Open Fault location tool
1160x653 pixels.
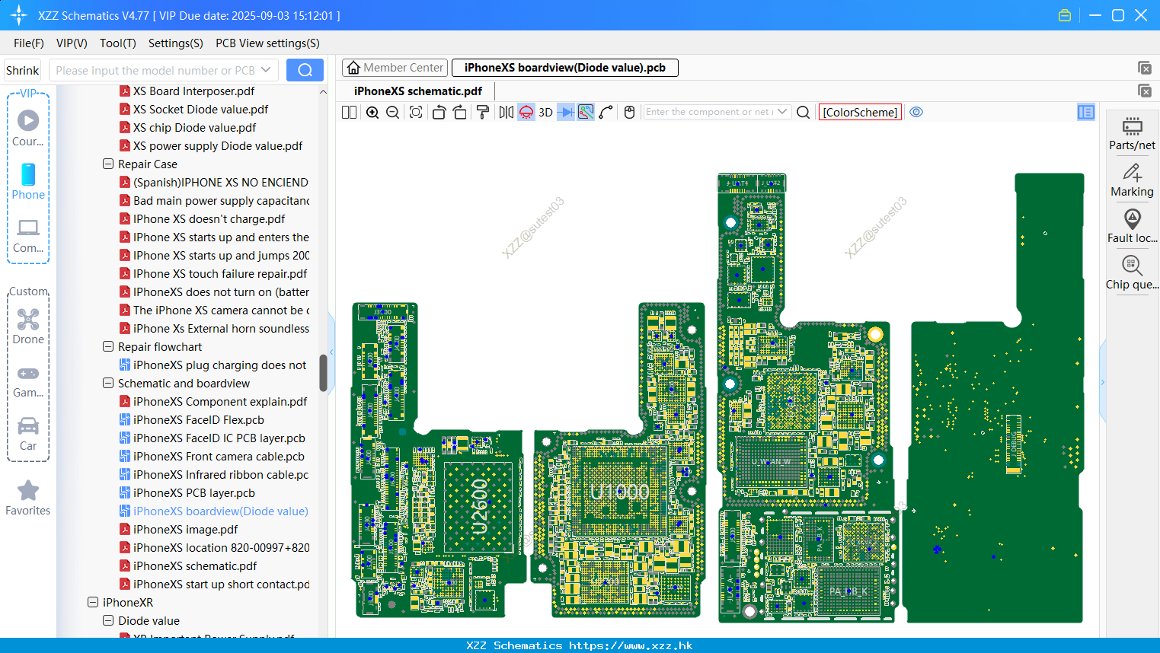(1132, 226)
